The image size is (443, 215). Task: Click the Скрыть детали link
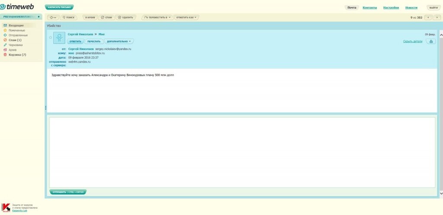tap(412, 42)
